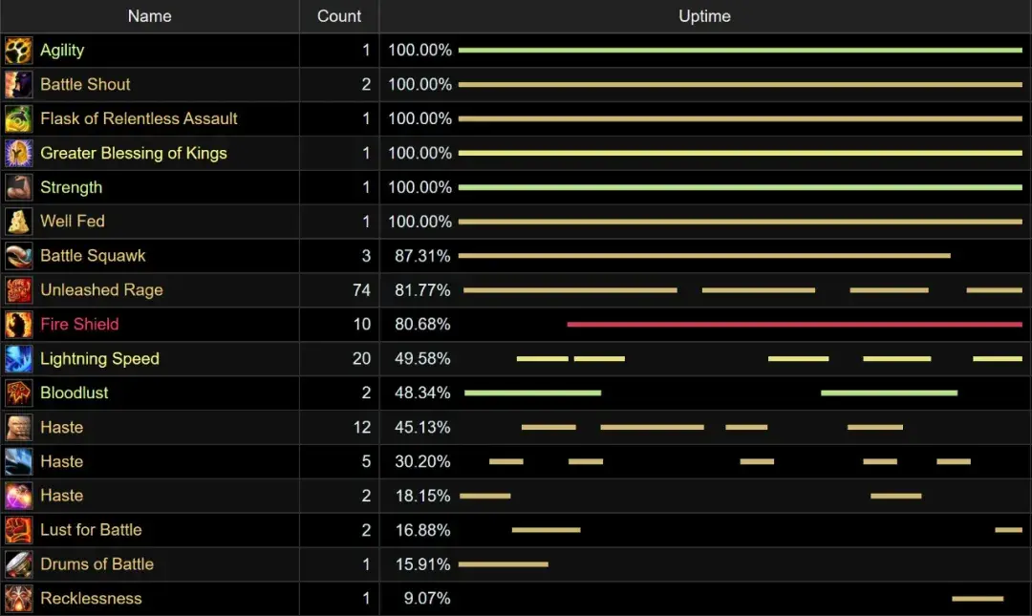
Task: Click the Lightning Speed icon
Action: [x=18, y=359]
